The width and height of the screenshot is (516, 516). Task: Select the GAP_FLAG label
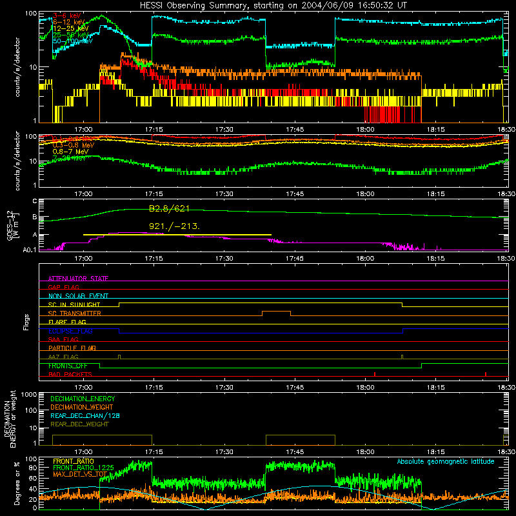(63, 287)
